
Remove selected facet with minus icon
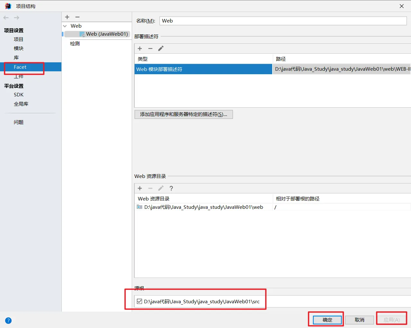coord(77,17)
